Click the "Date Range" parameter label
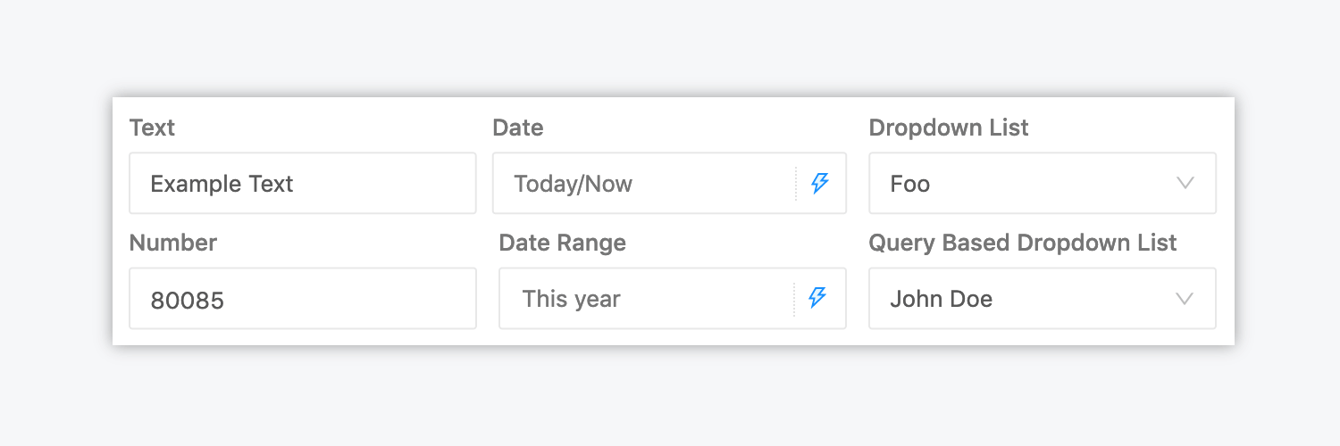1340x446 pixels. click(563, 243)
